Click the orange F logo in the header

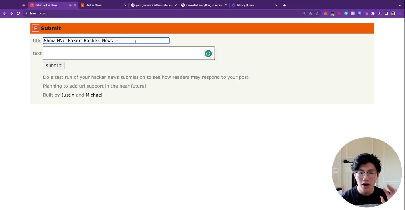(35, 28)
